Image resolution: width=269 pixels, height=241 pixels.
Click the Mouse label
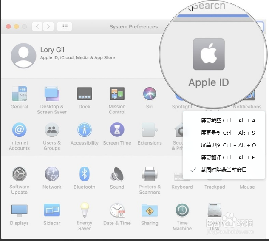(x=247, y=187)
